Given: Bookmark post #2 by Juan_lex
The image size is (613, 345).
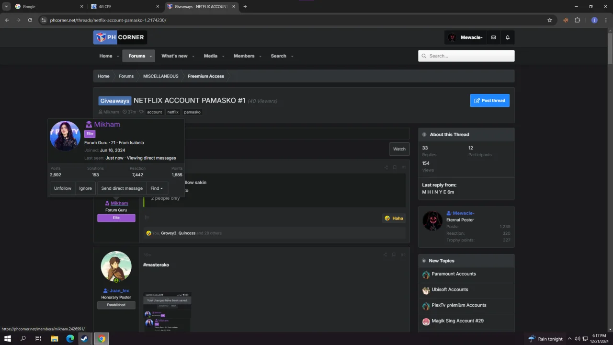Looking at the screenshot, I should coord(394,254).
